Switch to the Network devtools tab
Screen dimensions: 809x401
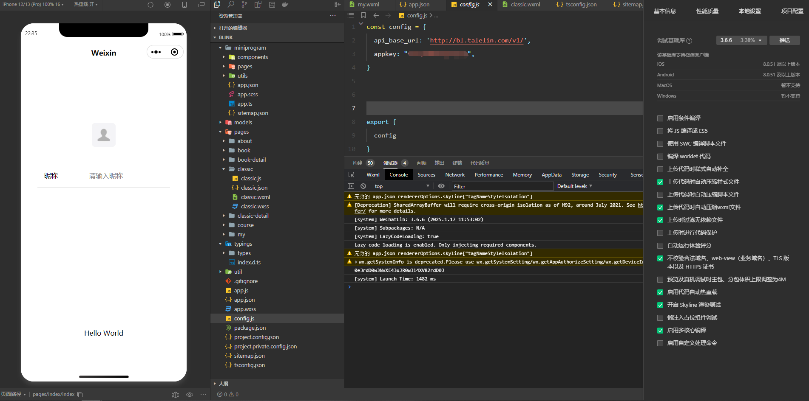coord(455,175)
